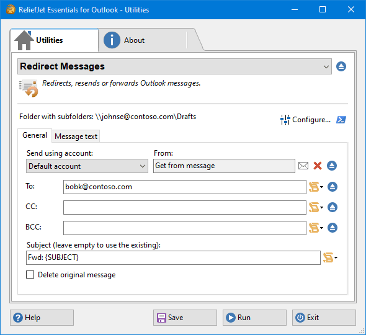This screenshot has height=335, width=366.
Task: Click the blue eject icon next to Redirect Messages
Action: 341,66
